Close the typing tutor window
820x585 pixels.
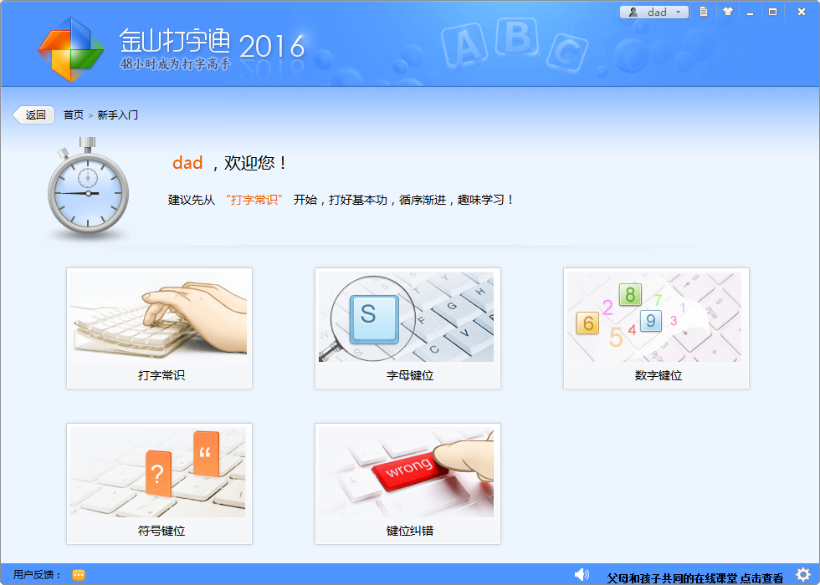(x=802, y=12)
